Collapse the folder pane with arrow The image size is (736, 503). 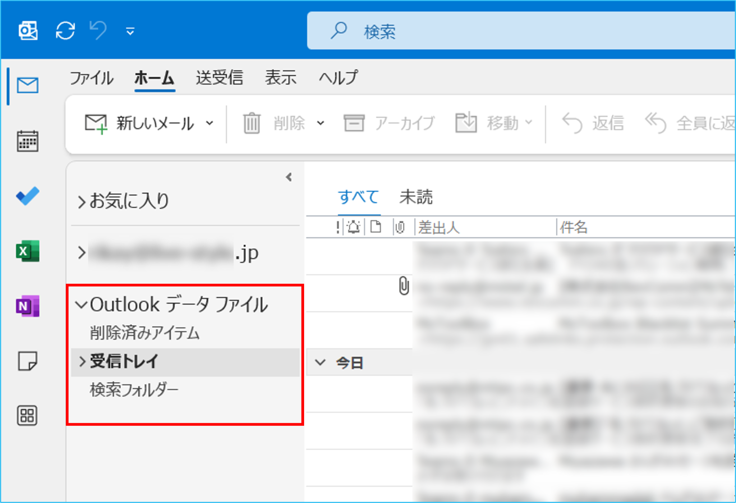coord(289,177)
